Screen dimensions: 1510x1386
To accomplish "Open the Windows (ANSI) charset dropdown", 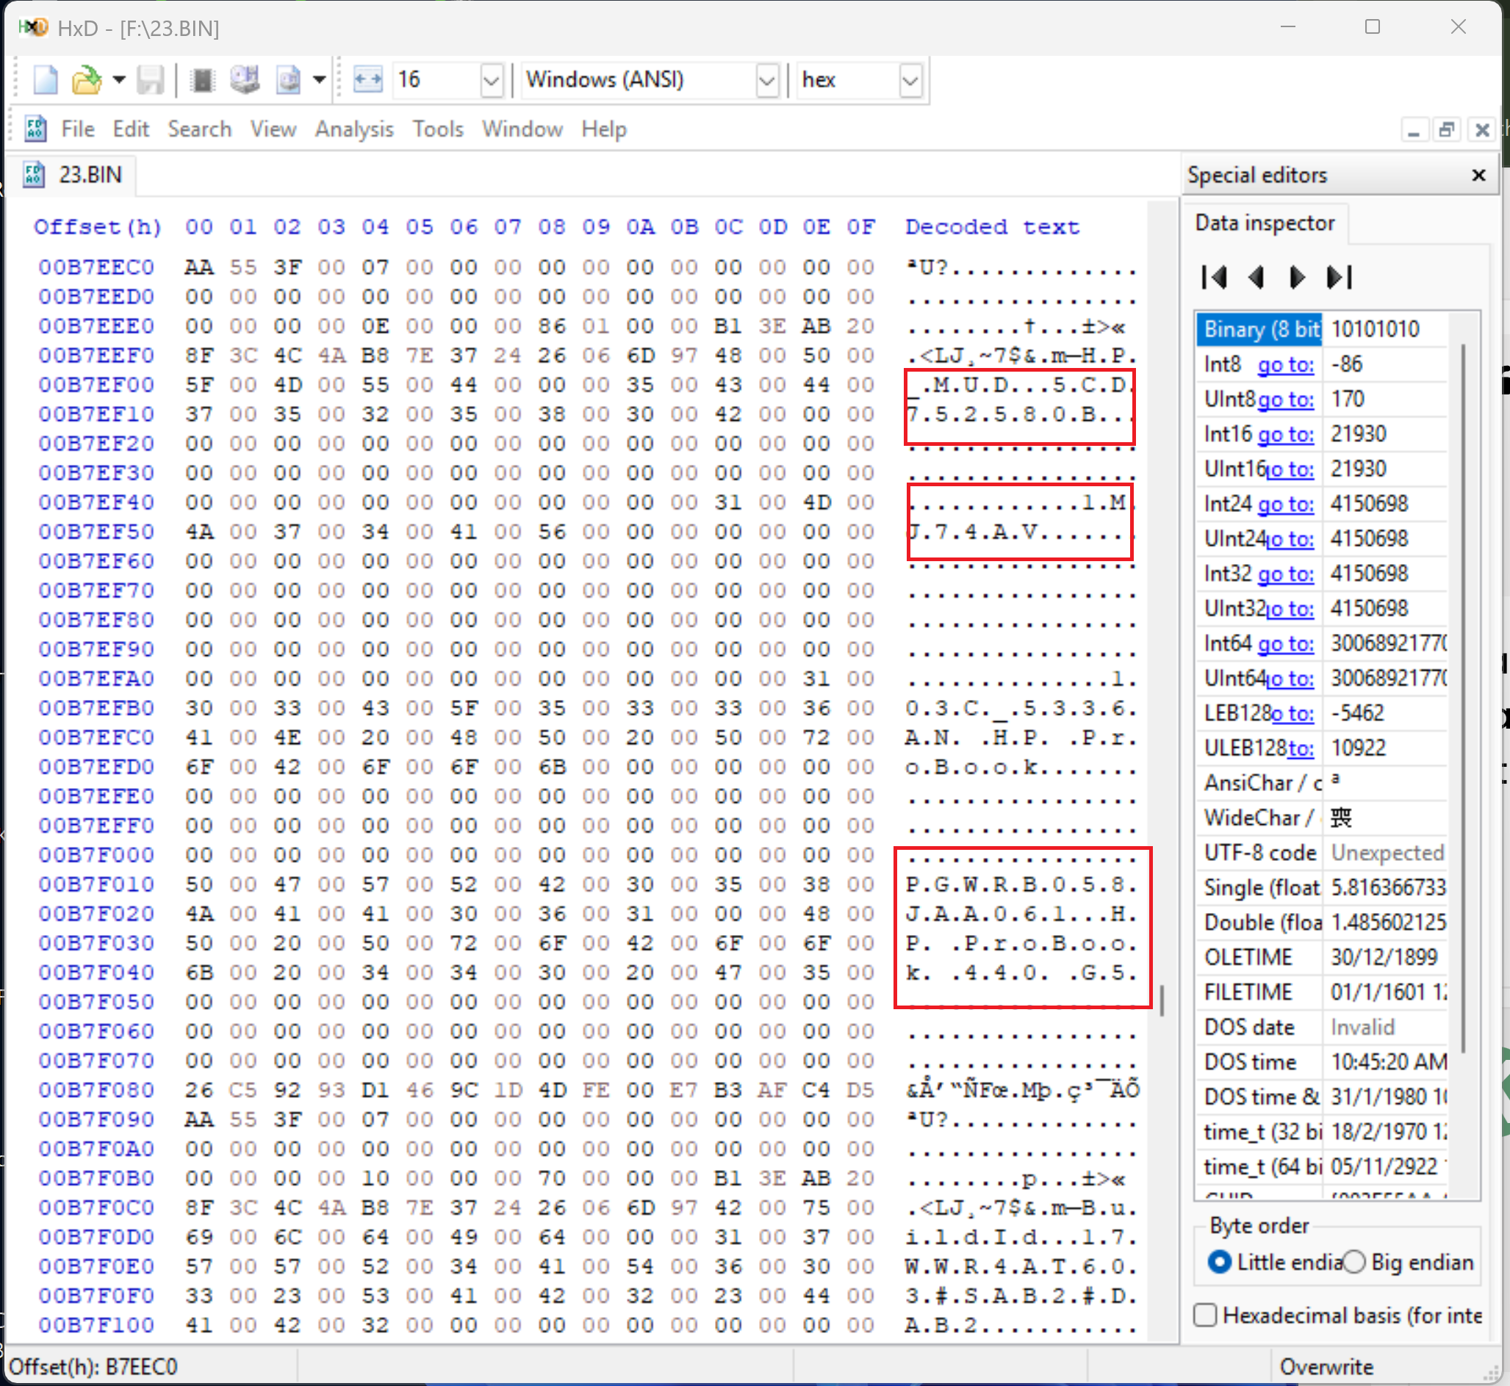I will pyautogui.click(x=766, y=79).
